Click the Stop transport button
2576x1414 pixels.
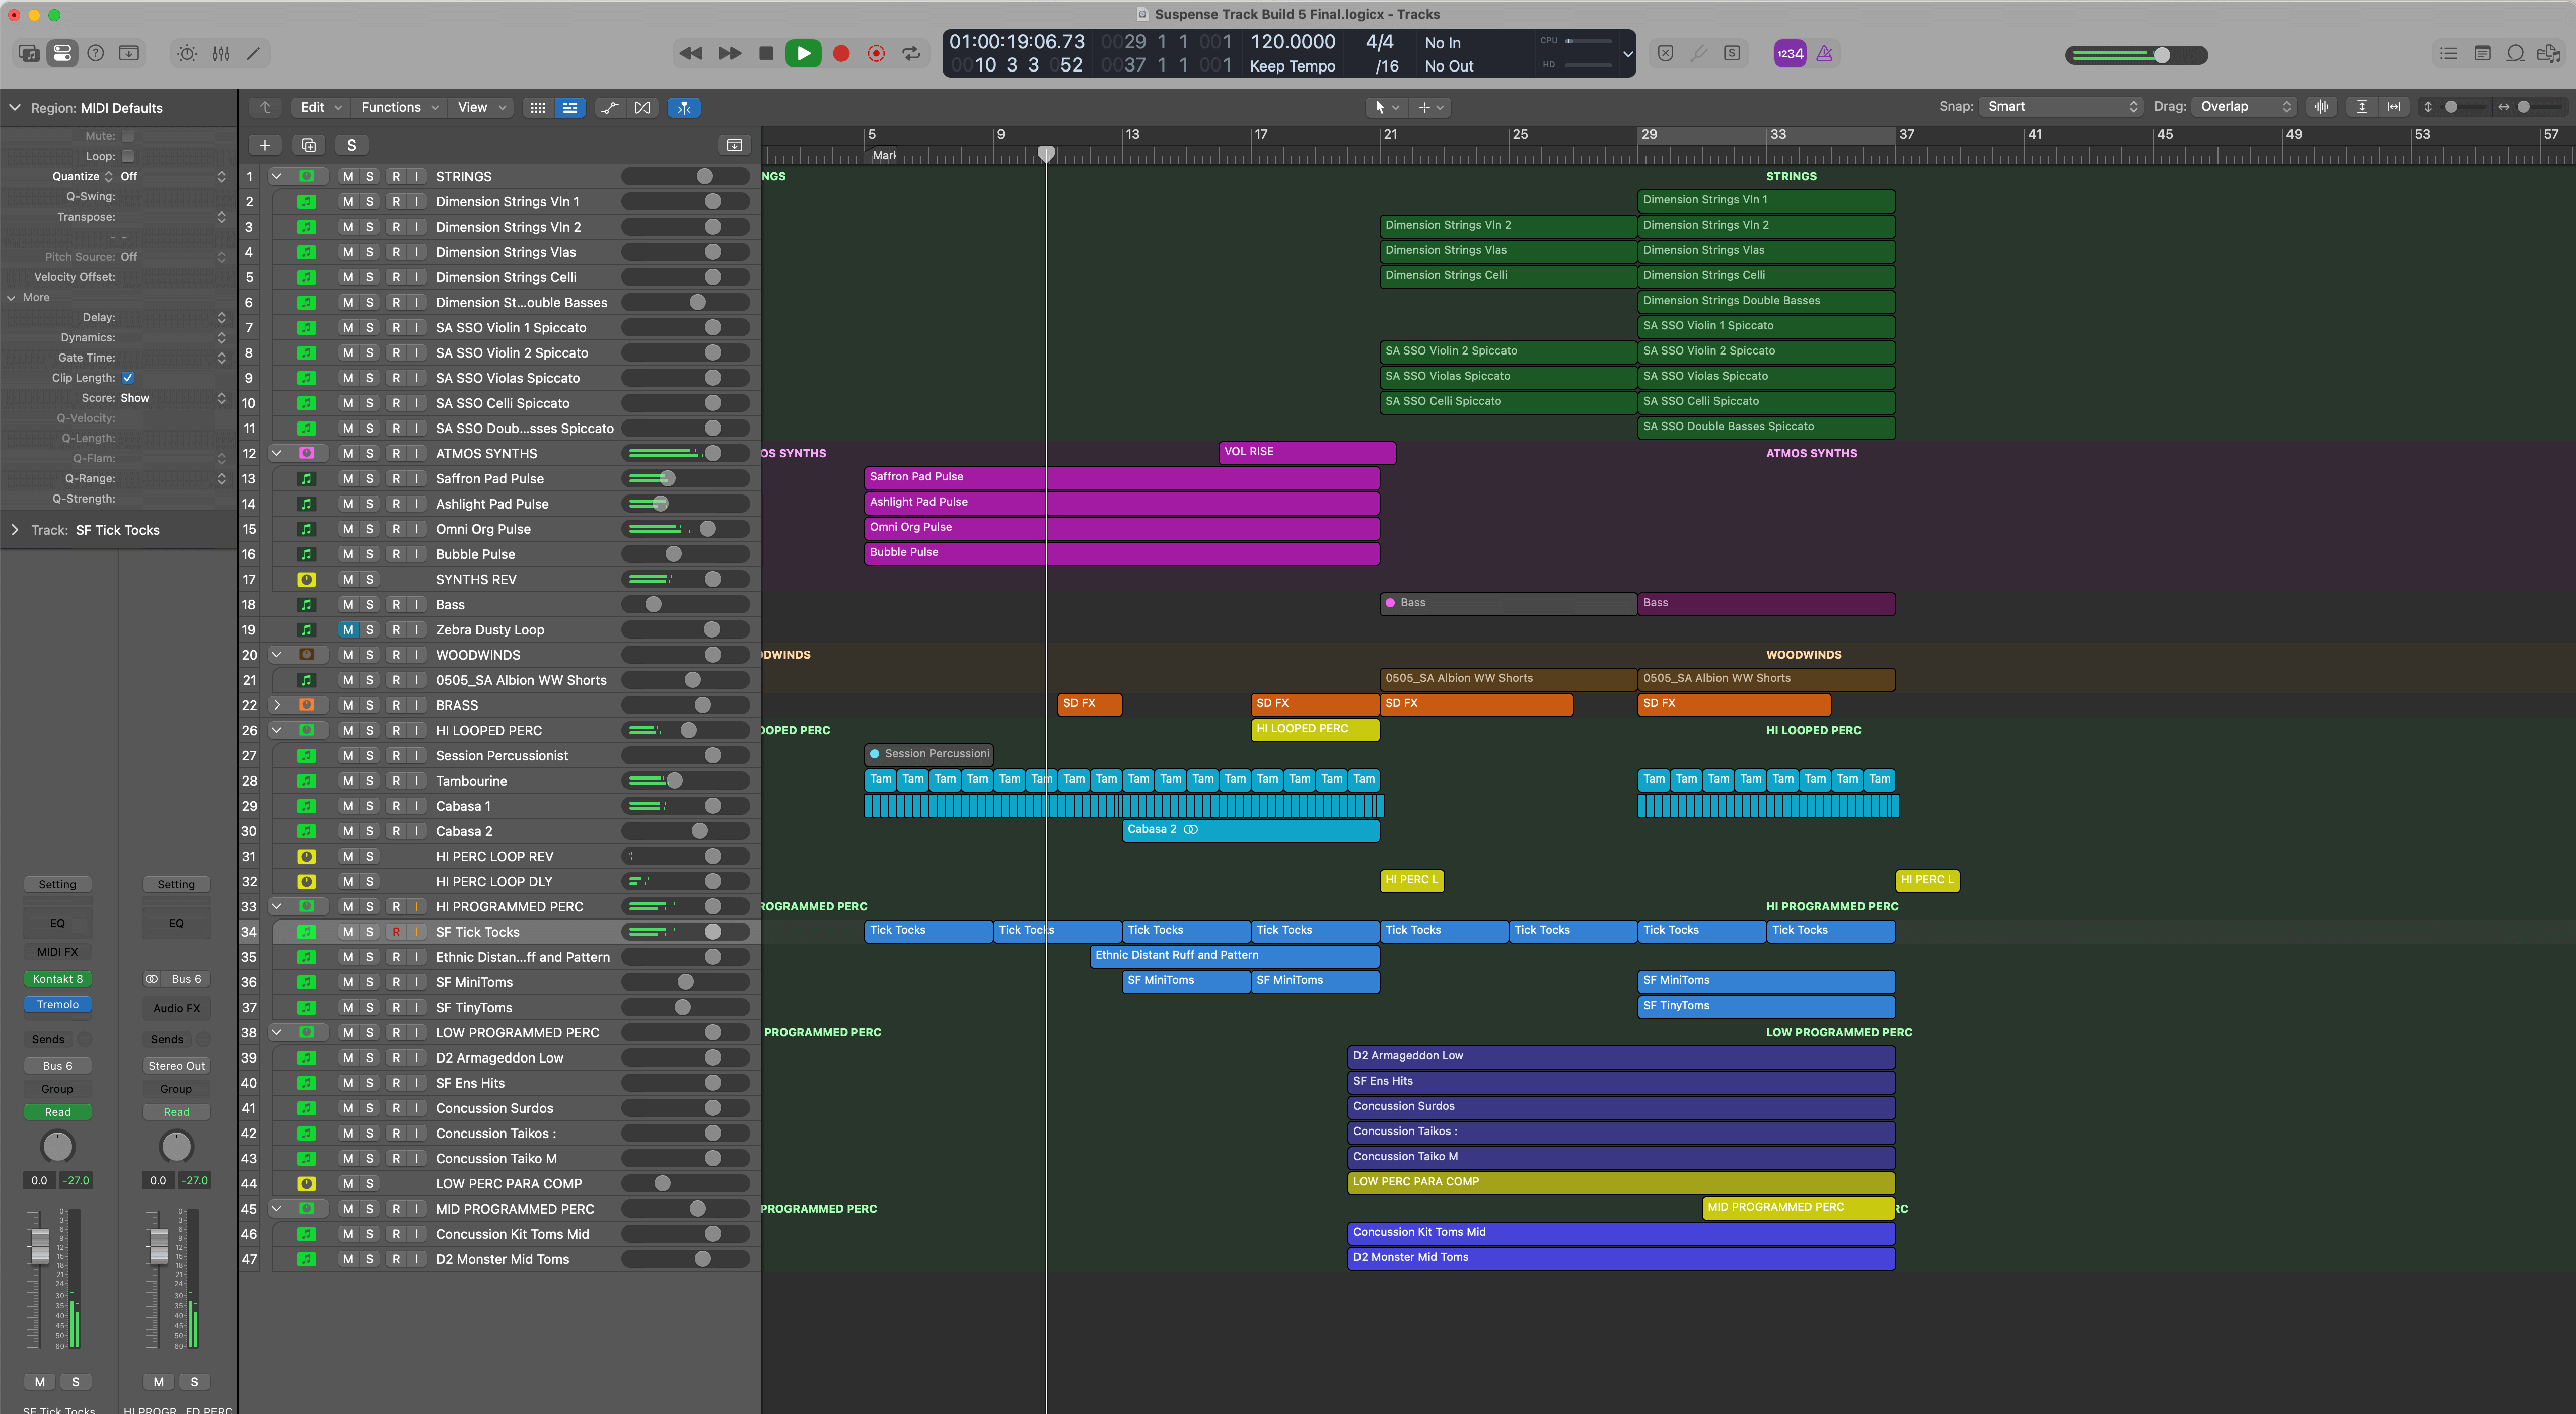coord(766,54)
